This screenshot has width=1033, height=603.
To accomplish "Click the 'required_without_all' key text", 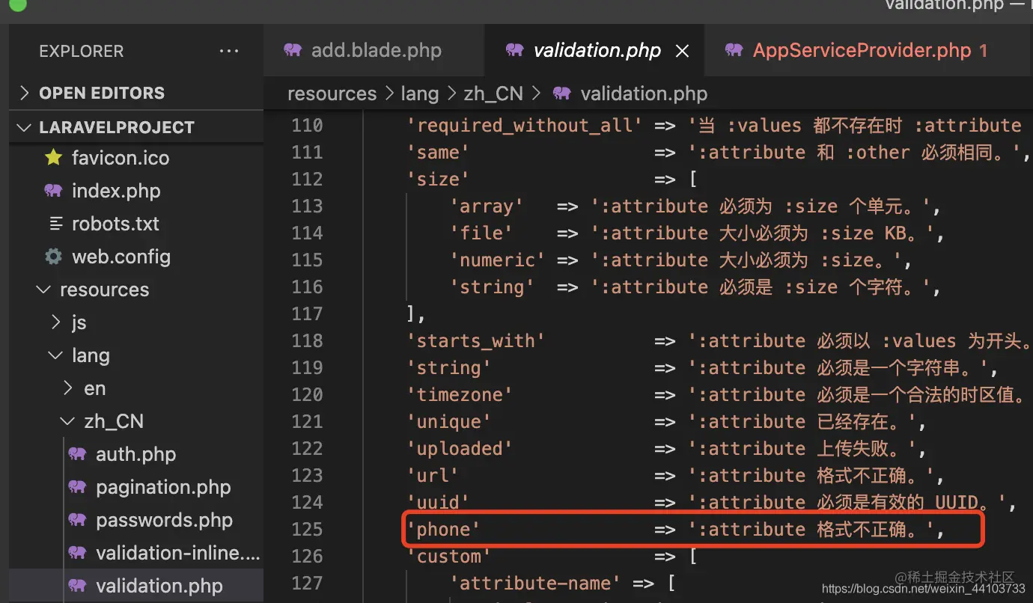I will pyautogui.click(x=524, y=126).
